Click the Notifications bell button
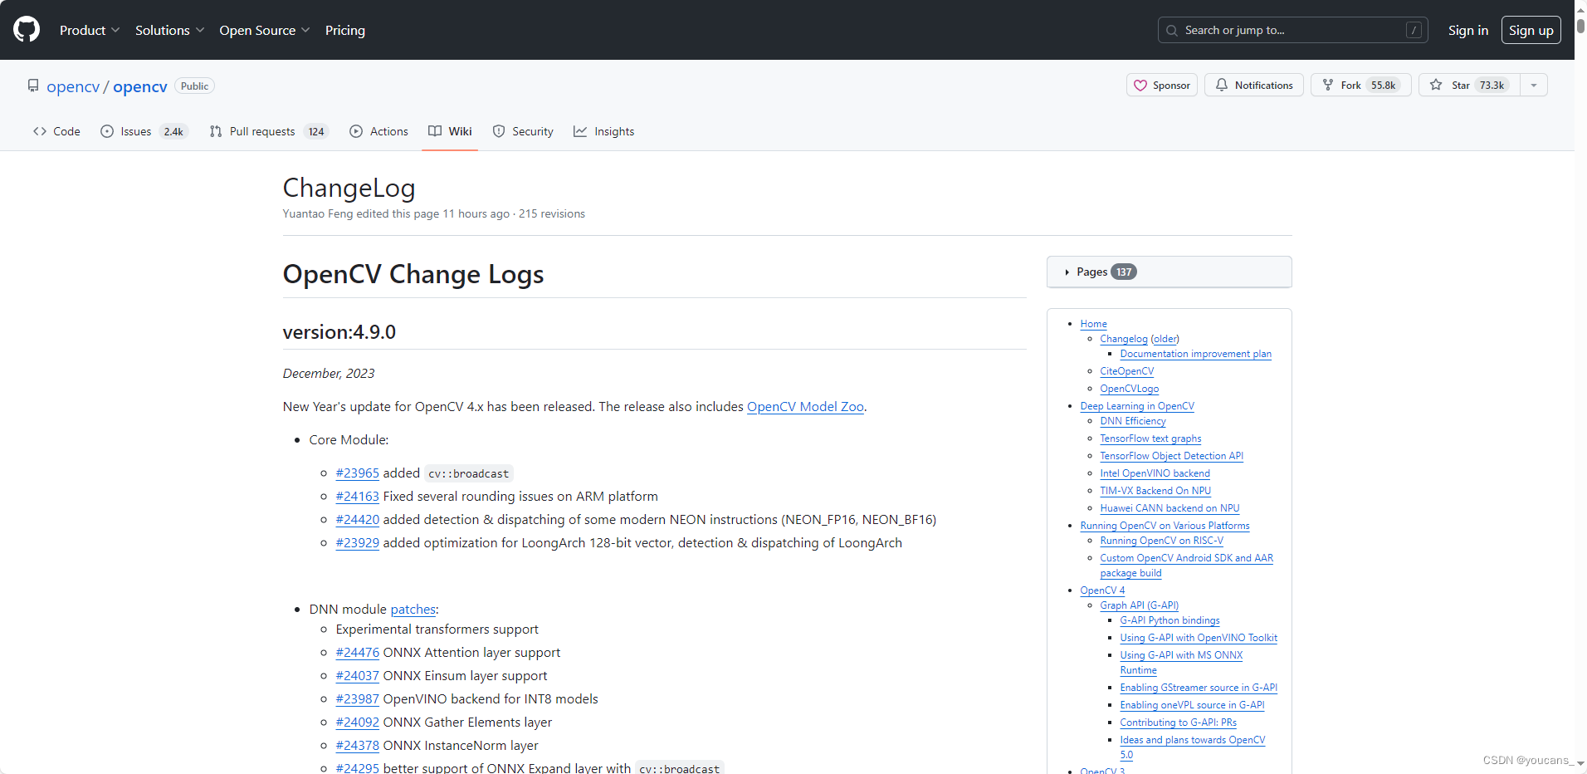This screenshot has height=774, width=1587. (x=1254, y=85)
